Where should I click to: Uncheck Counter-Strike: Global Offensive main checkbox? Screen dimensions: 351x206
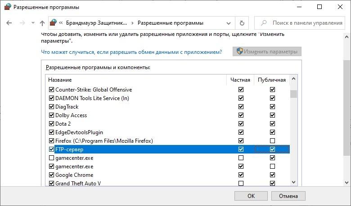[x=51, y=89]
